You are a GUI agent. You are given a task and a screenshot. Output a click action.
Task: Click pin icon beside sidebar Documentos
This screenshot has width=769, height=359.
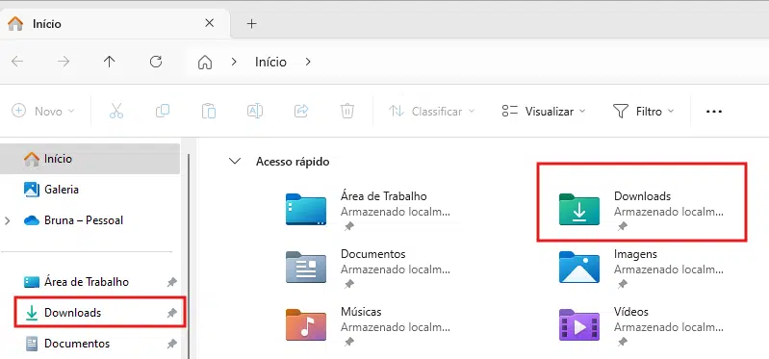click(x=171, y=344)
